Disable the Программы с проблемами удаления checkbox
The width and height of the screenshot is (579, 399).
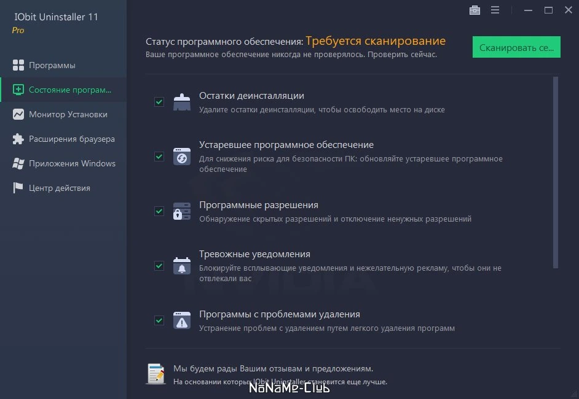(159, 320)
